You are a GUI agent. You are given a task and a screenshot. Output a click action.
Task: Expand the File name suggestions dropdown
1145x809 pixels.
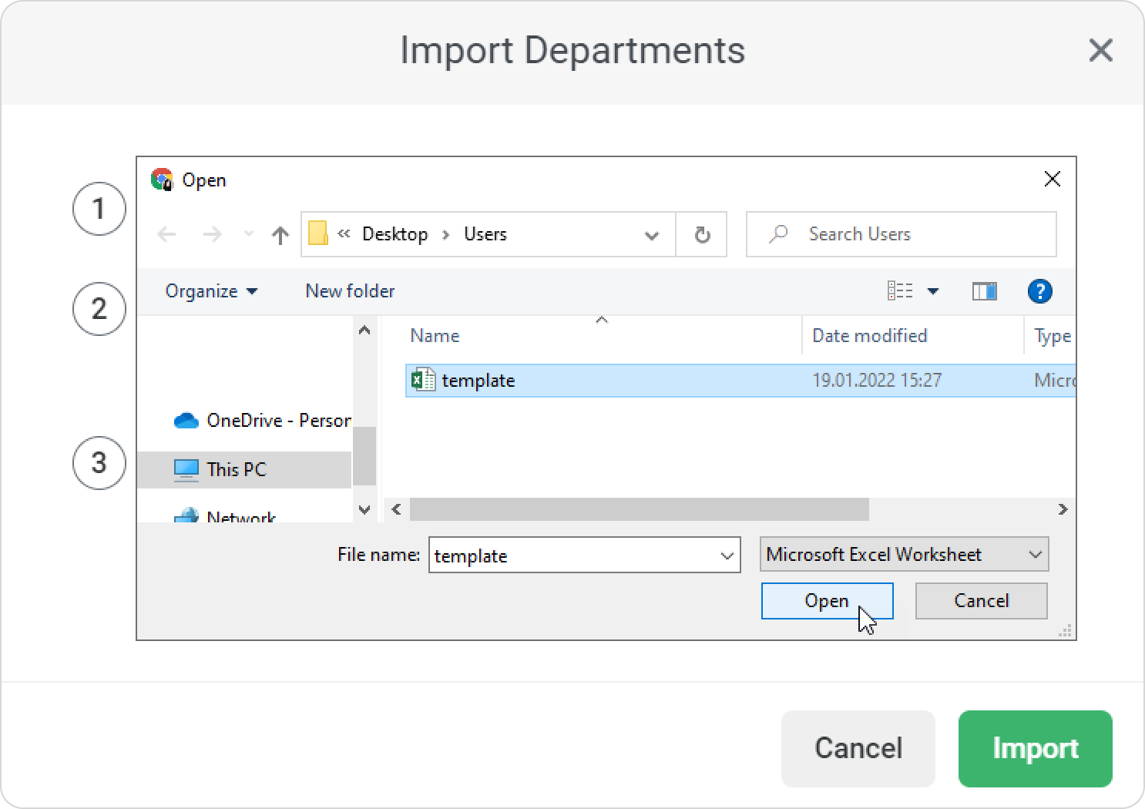pos(726,556)
